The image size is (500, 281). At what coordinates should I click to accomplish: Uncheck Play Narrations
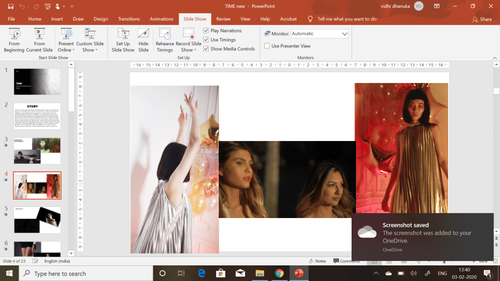pyautogui.click(x=206, y=31)
